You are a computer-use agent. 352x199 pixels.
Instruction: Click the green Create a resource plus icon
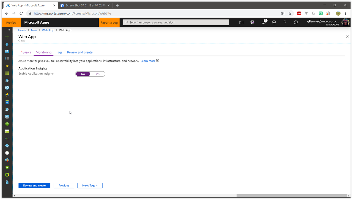[x=7, y=37]
